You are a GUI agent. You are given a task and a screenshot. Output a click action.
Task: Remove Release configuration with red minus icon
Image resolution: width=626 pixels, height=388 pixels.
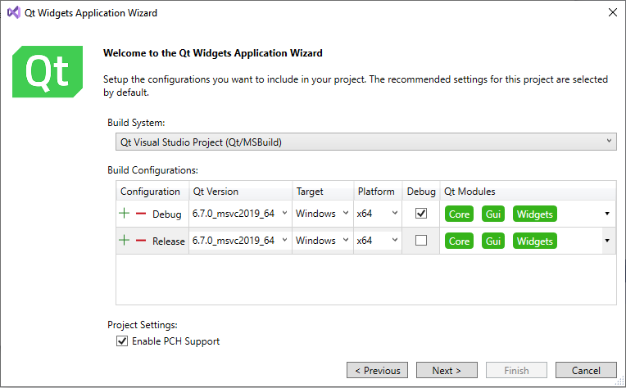141,241
